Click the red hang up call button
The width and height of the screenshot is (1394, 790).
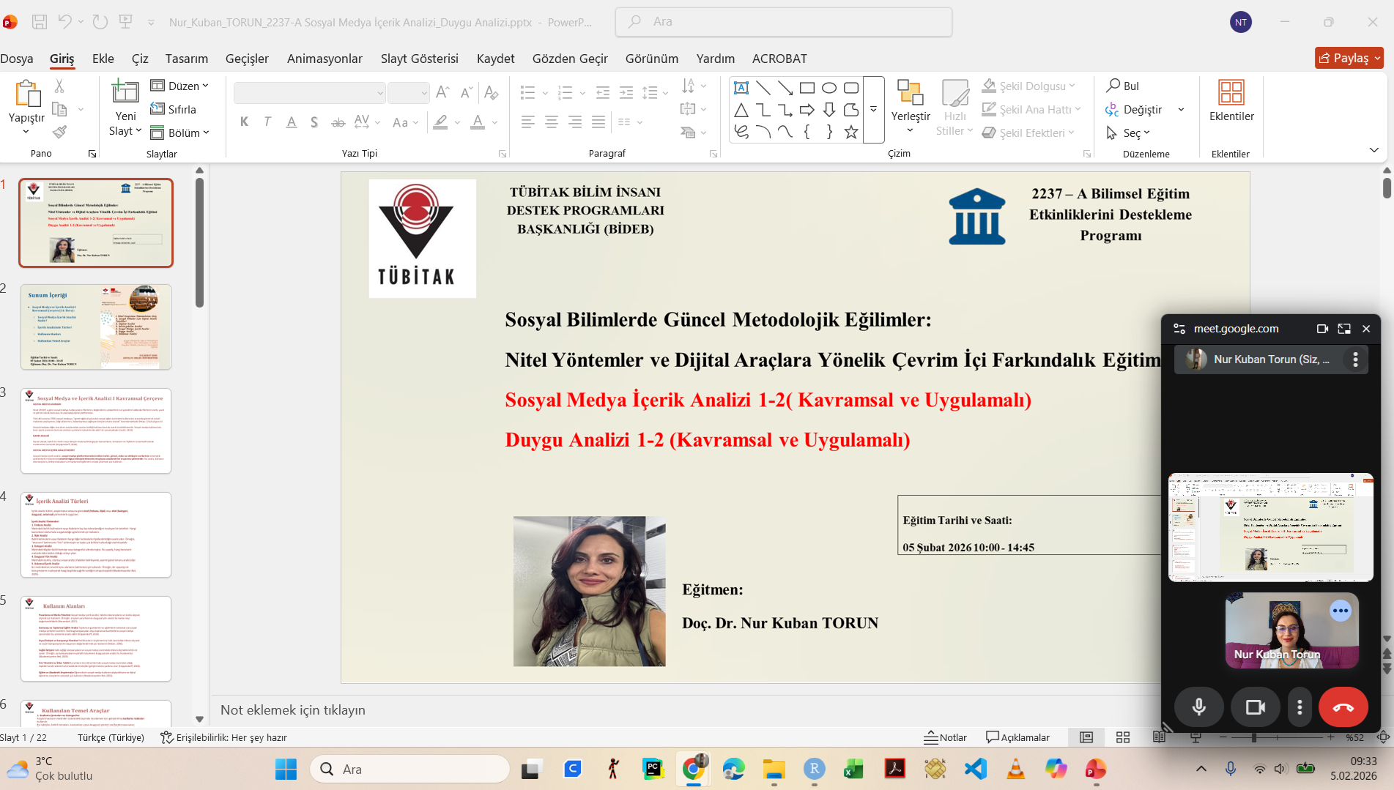[1343, 707]
